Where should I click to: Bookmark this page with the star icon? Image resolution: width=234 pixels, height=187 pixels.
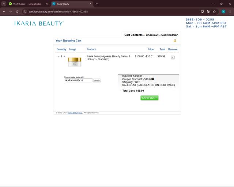pyautogui.click(x=214, y=12)
